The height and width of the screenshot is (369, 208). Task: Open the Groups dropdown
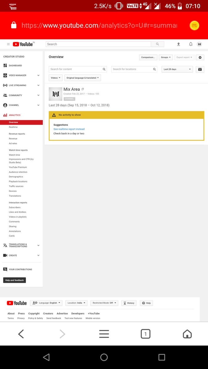coord(166,58)
